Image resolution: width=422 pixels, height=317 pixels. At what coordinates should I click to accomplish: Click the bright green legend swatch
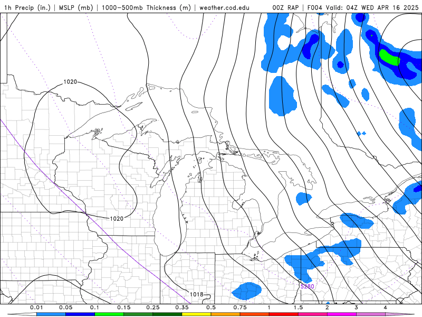pyautogui.click(x=109, y=314)
